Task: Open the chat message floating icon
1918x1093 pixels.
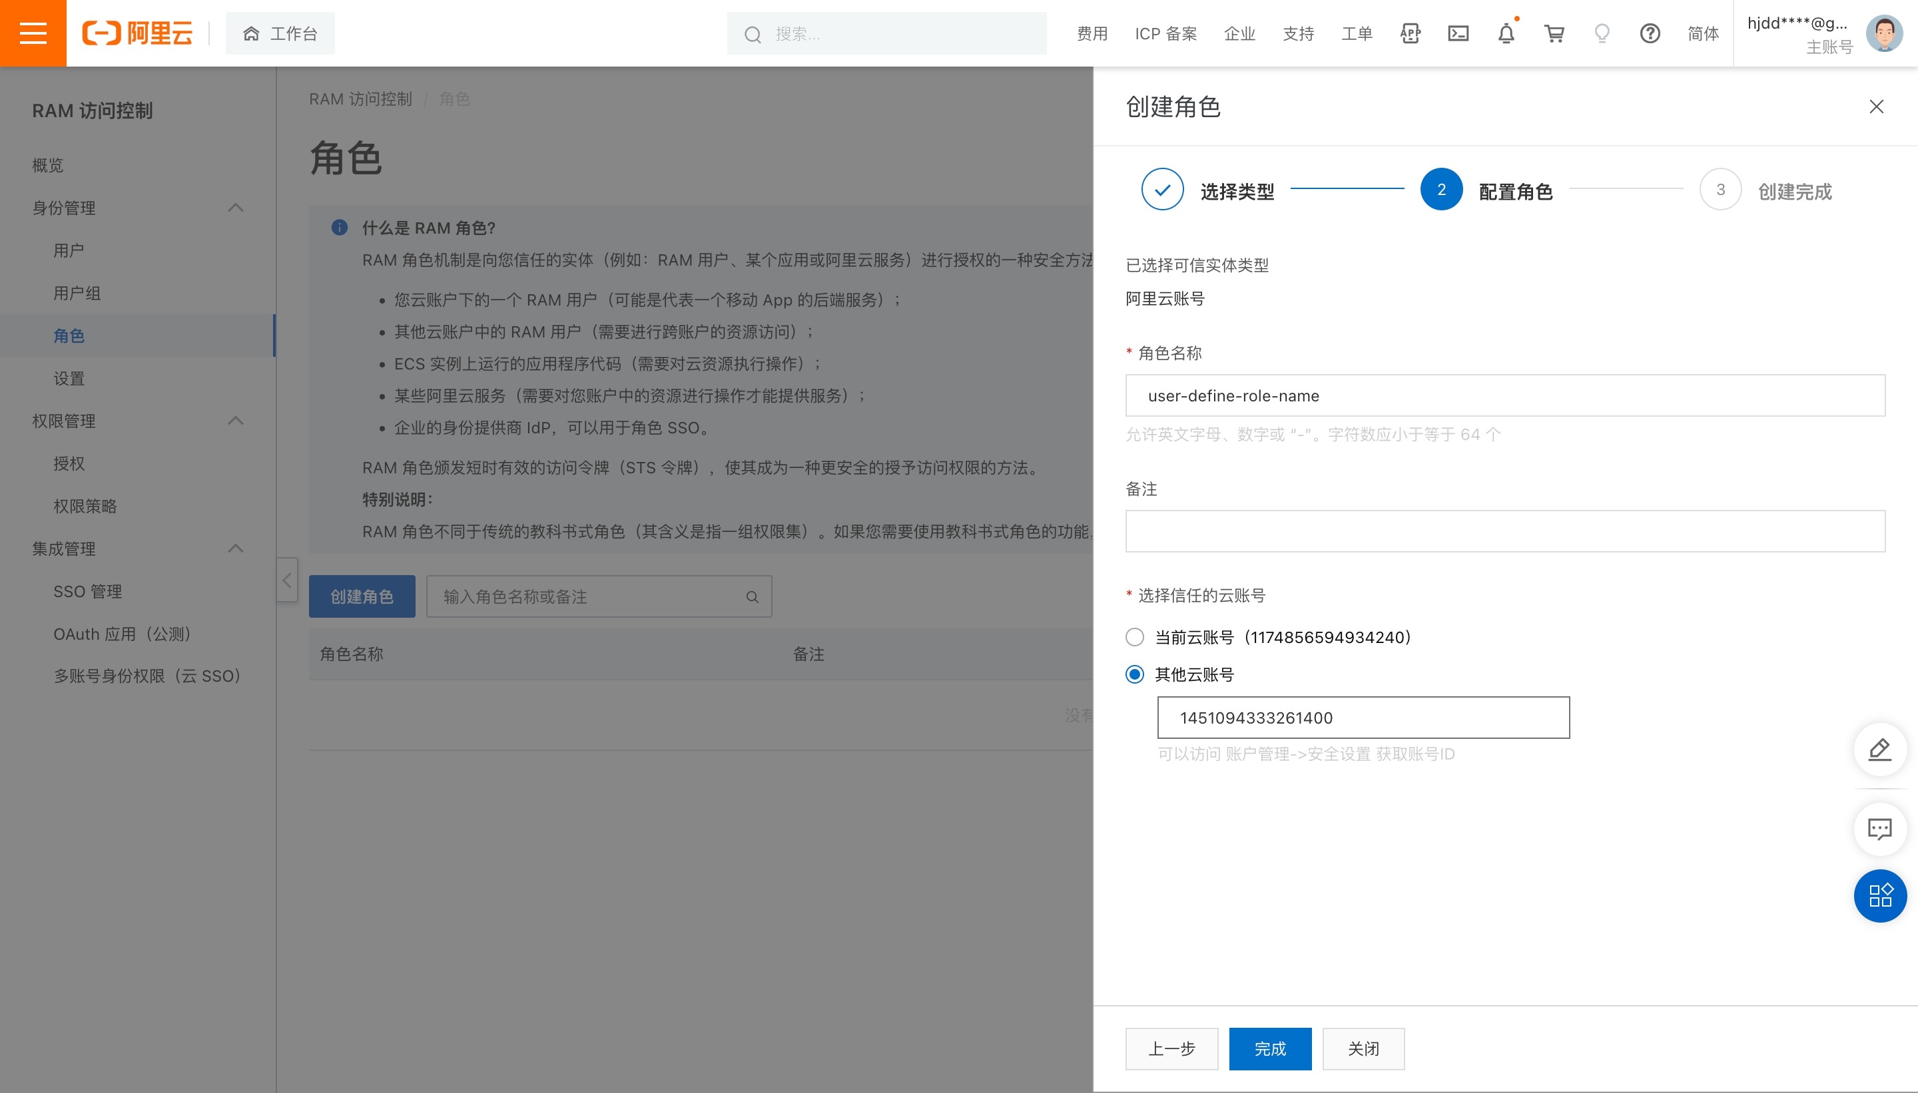Action: (1879, 829)
